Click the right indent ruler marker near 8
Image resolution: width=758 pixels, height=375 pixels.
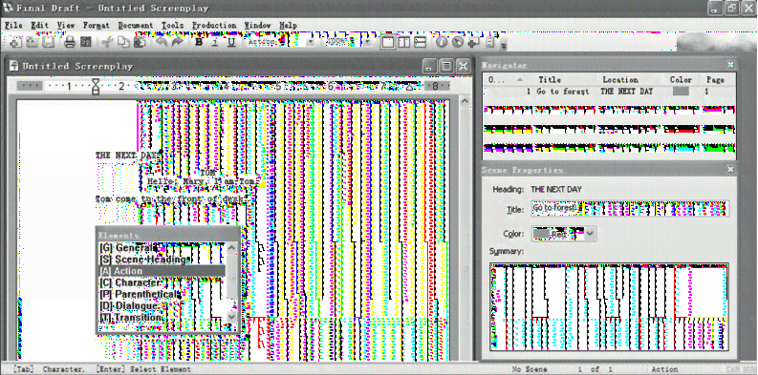click(x=409, y=89)
